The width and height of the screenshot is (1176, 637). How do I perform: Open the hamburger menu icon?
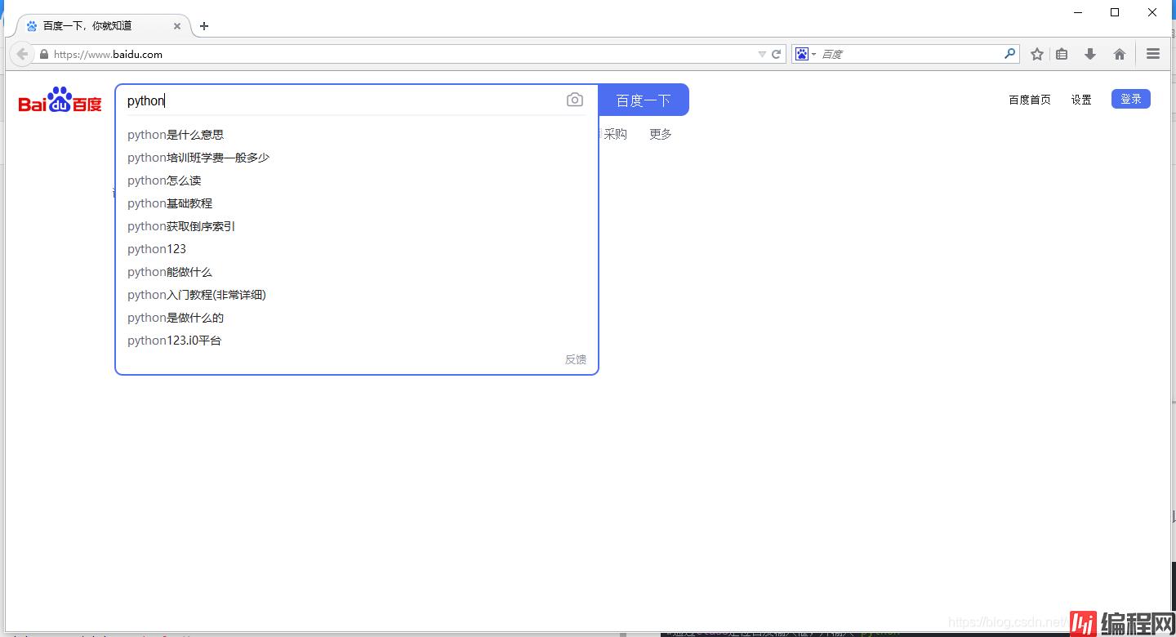[x=1153, y=54]
